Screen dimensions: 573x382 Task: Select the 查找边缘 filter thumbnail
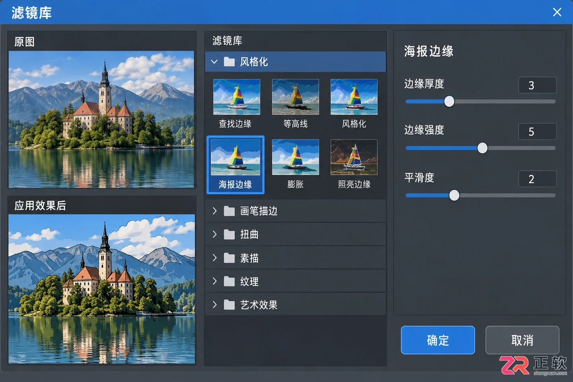(236, 97)
